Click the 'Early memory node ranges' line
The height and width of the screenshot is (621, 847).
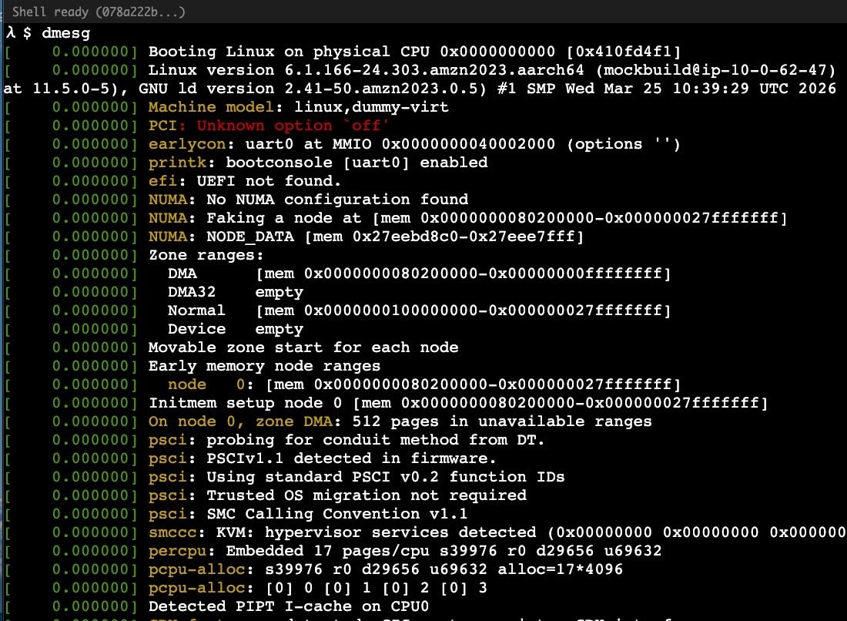click(x=265, y=366)
